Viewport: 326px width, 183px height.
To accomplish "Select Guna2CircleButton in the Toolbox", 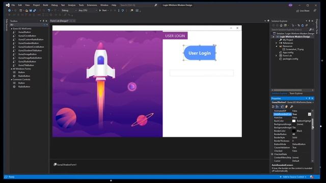I will click(x=27, y=36).
